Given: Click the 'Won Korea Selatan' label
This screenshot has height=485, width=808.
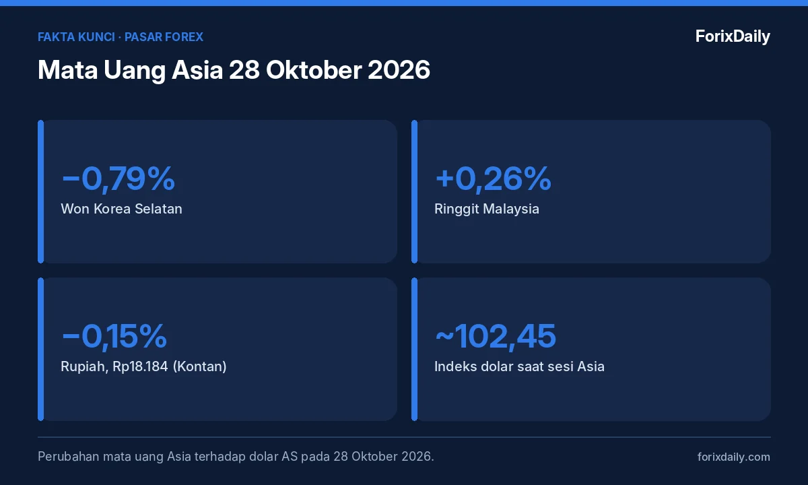Looking at the screenshot, I should [x=121, y=209].
